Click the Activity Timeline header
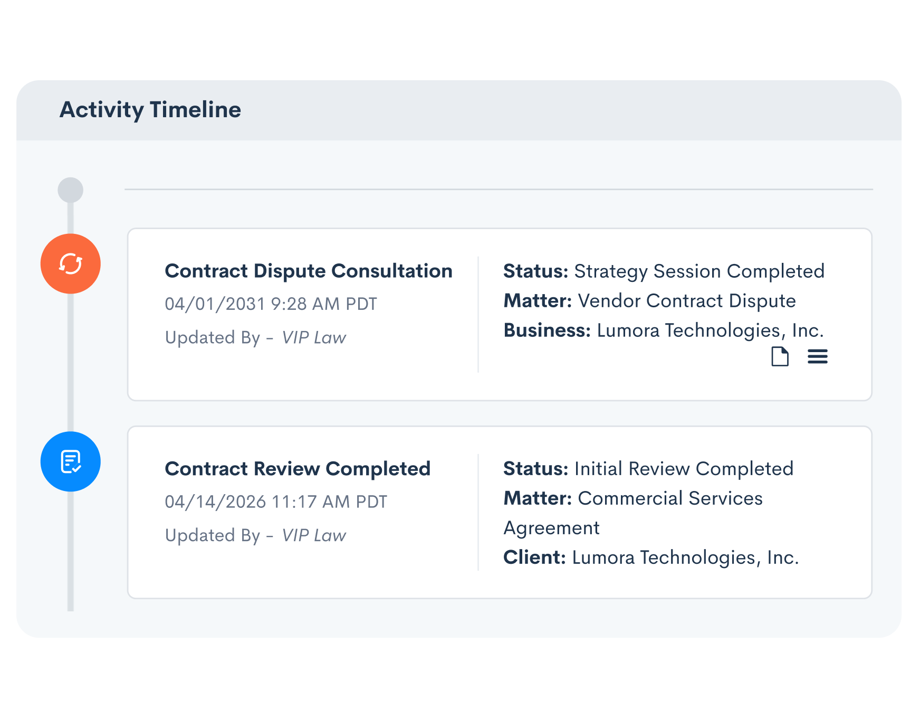 point(150,110)
